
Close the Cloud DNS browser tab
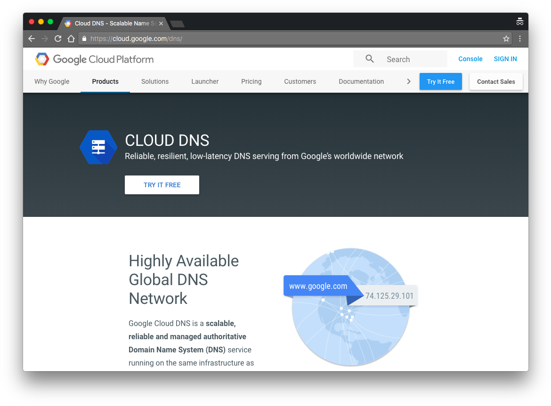(x=161, y=24)
